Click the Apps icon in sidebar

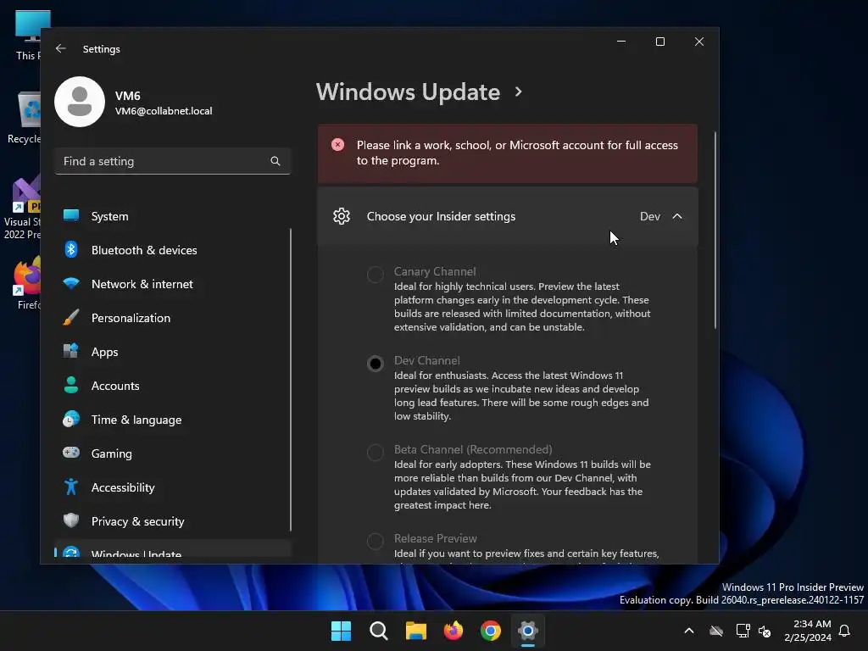pyautogui.click(x=71, y=351)
